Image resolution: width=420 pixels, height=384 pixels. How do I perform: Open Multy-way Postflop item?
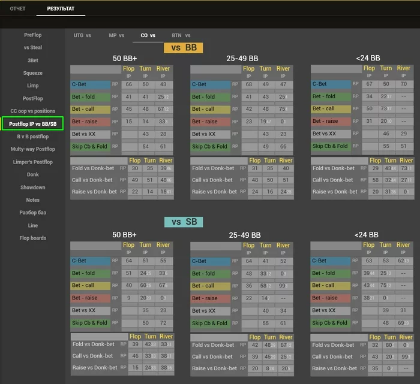coord(32,149)
